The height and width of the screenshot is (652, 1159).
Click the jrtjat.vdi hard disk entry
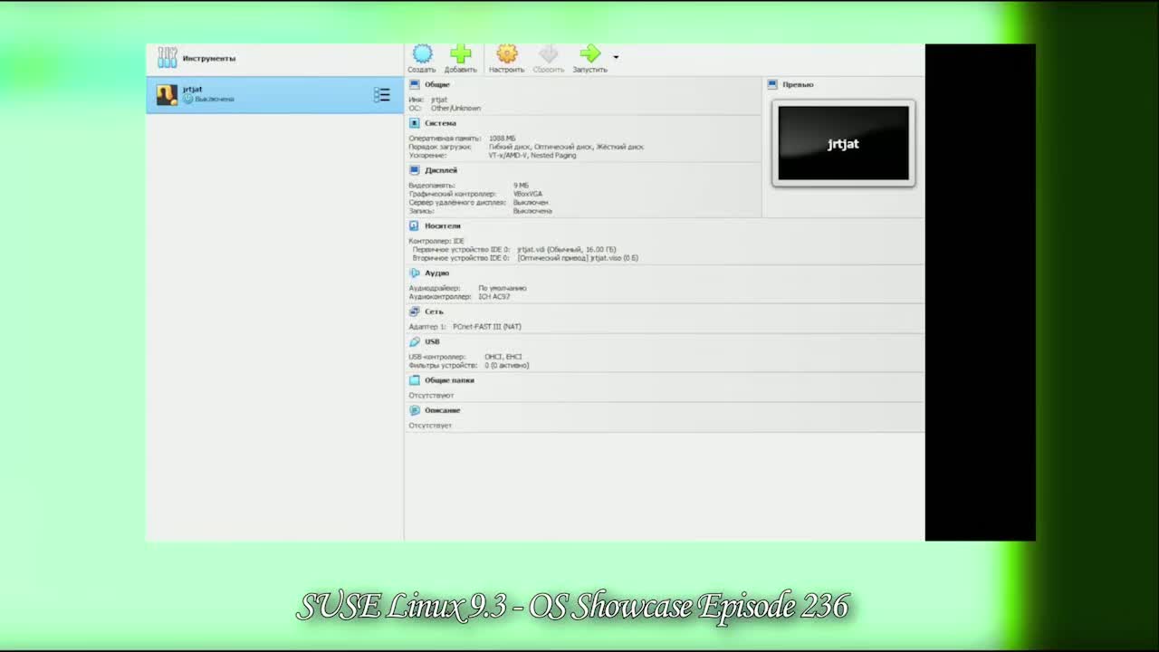coord(567,249)
